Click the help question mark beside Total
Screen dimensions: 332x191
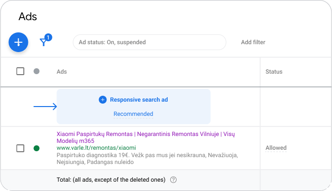tap(173, 180)
